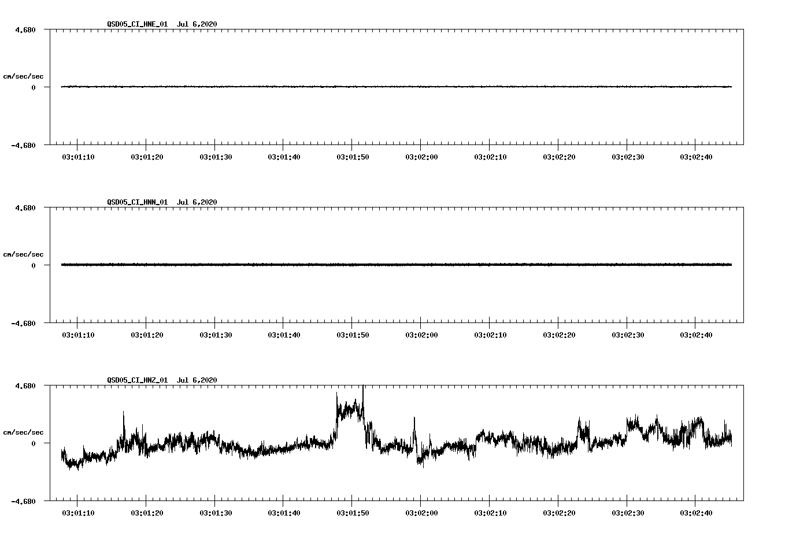Screen dimensions: 785x534
Task: Click 03:02:10 label under HNE plot
Action: [x=490, y=157]
